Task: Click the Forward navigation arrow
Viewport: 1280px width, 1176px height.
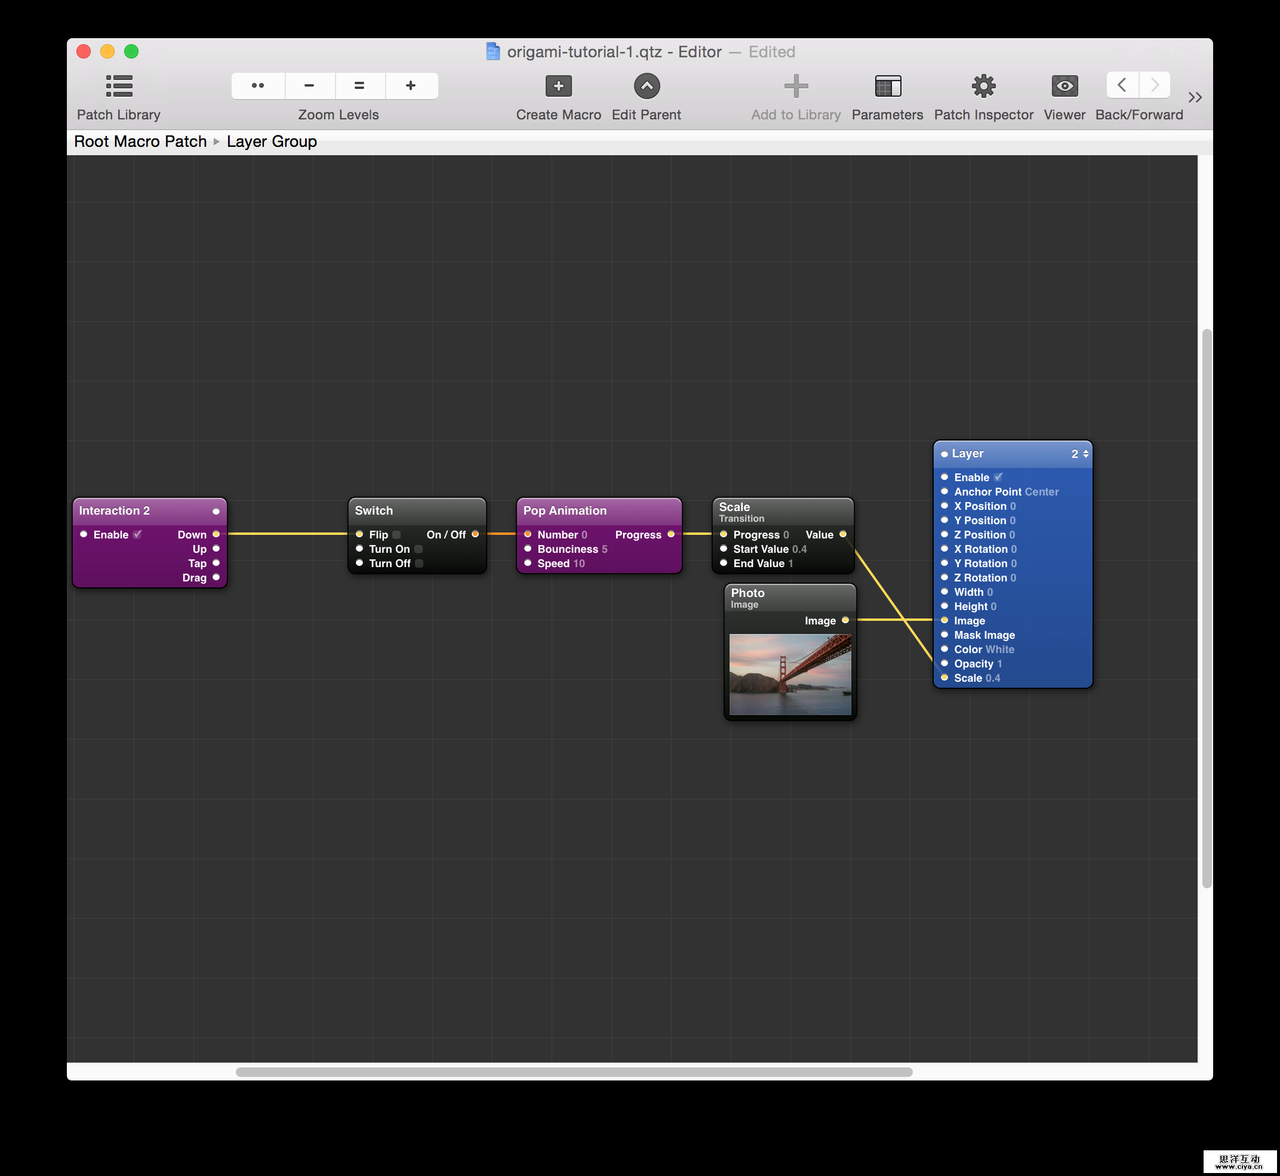Action: pyautogui.click(x=1154, y=85)
